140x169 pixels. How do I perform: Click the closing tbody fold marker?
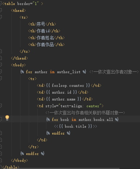[1, 160]
